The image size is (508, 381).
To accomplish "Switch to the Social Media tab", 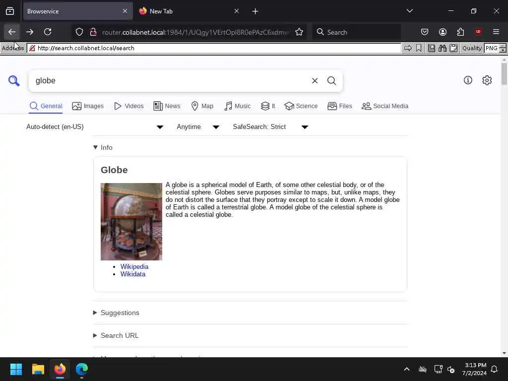I will click(x=385, y=106).
